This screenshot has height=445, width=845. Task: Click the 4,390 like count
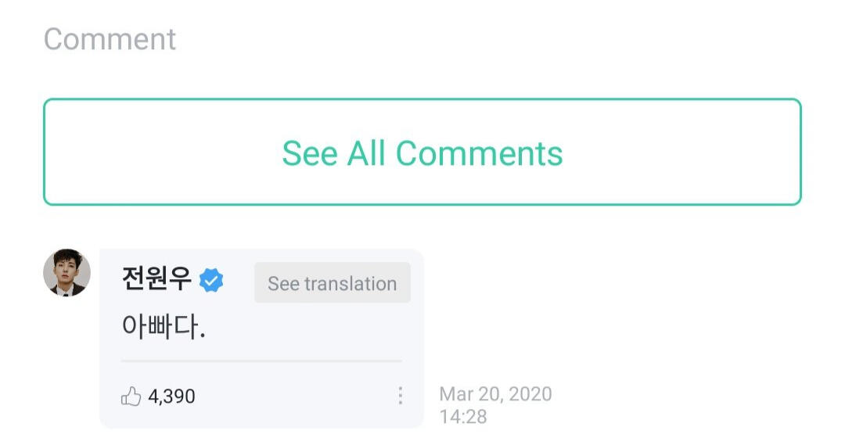[171, 397]
